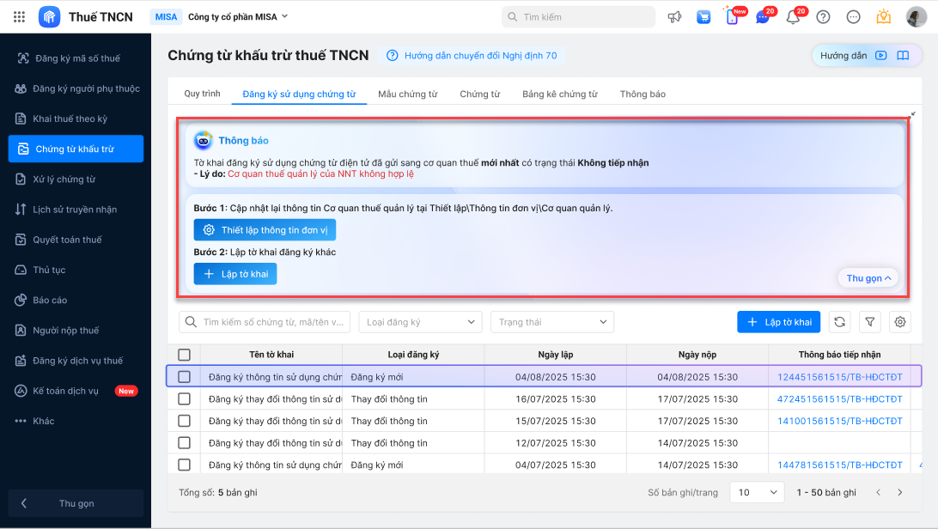Check the first row Đăng ký mới checkbox

[x=184, y=377]
